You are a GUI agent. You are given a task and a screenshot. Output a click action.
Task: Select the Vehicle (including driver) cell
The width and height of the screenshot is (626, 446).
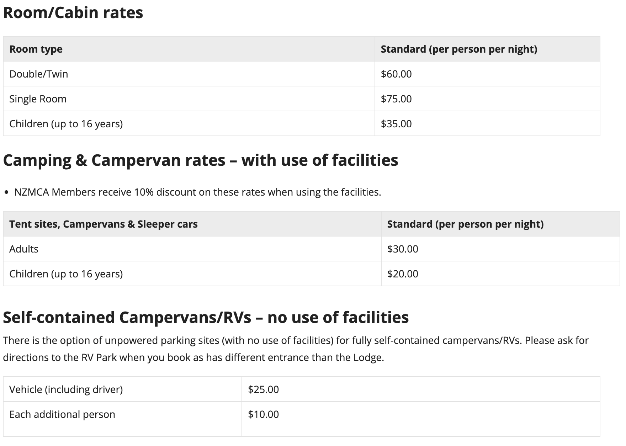click(66, 389)
